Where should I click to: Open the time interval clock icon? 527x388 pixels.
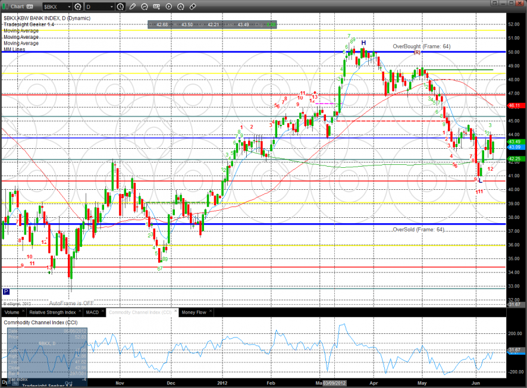coord(121,7)
